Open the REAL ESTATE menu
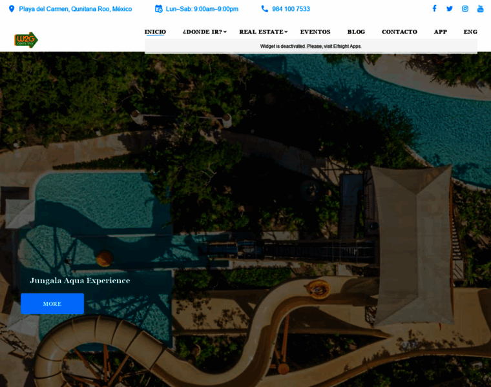This screenshot has height=387, width=491. pyautogui.click(x=261, y=32)
